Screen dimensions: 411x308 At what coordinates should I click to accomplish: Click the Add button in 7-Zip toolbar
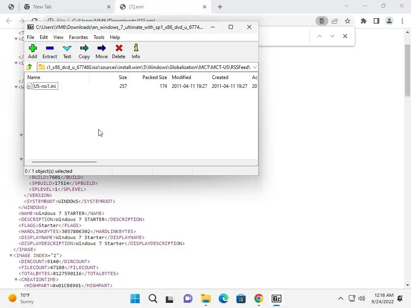[33, 51]
